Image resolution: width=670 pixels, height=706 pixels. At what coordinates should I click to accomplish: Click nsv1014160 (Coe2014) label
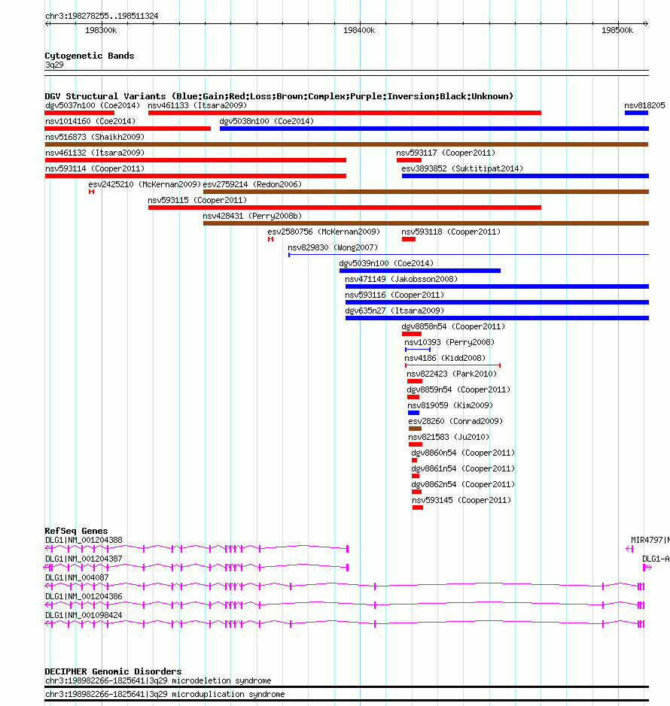90,121
